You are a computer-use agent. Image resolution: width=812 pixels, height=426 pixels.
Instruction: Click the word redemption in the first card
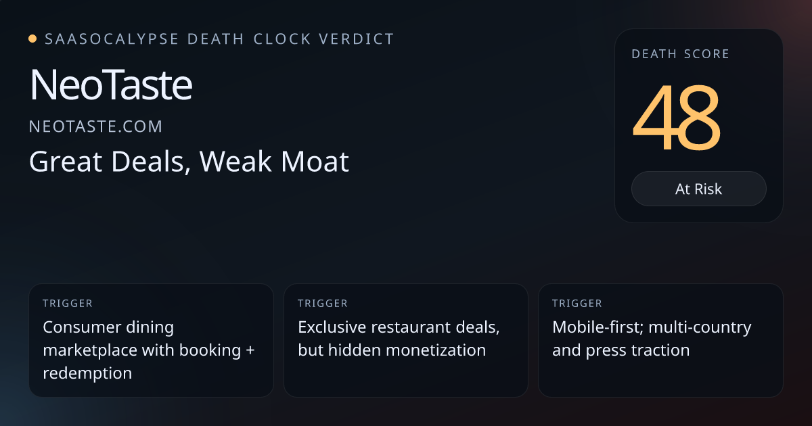(x=87, y=373)
